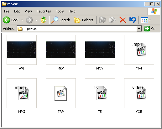Click the red Delete X icon

(x=123, y=20)
